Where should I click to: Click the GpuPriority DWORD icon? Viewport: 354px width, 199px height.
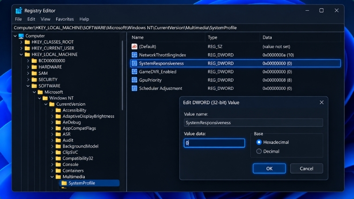click(135, 80)
